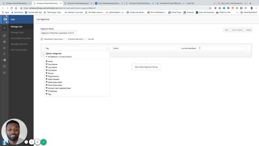Screen dimensions: 259x146
Task: Pause the Loom recording
Action: (x=38, y=142)
